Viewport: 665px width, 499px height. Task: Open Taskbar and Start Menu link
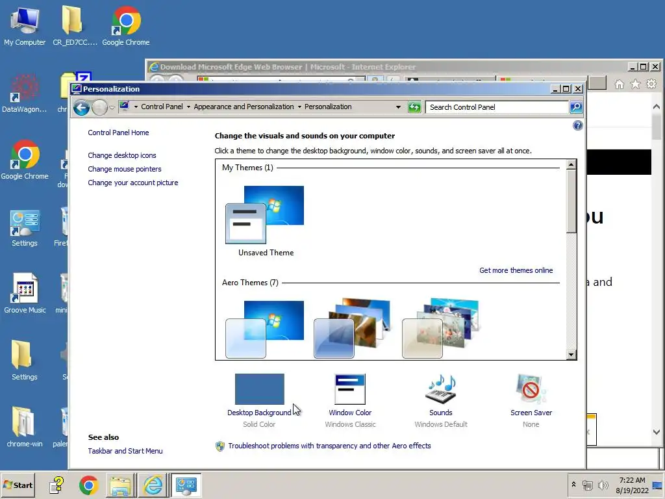[x=125, y=451]
